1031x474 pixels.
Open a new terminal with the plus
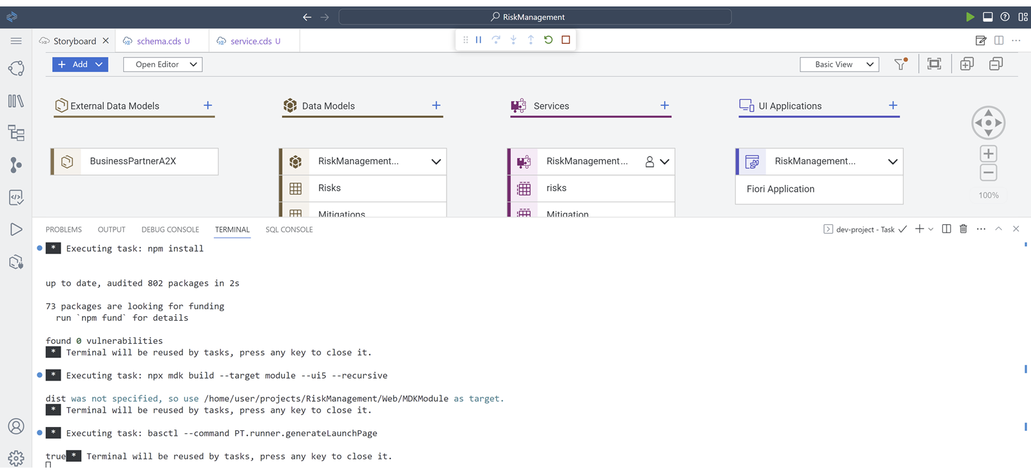[x=920, y=229]
